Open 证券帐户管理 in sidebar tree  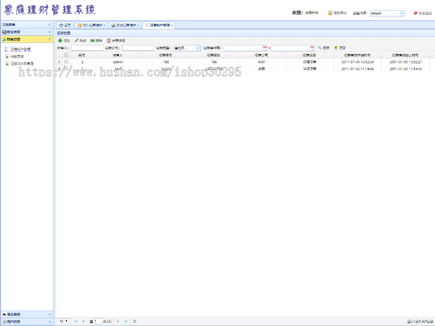point(20,49)
